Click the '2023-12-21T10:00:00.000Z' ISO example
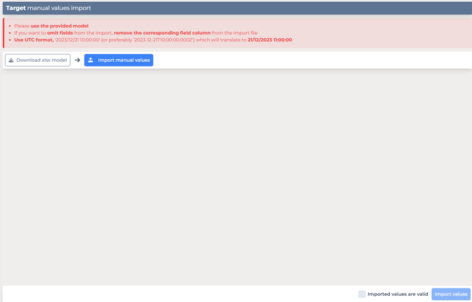This screenshot has width=472, height=302. tap(158, 40)
